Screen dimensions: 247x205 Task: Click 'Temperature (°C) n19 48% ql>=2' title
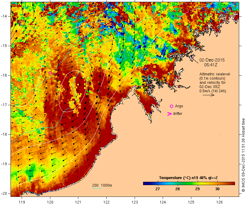tap(188, 178)
